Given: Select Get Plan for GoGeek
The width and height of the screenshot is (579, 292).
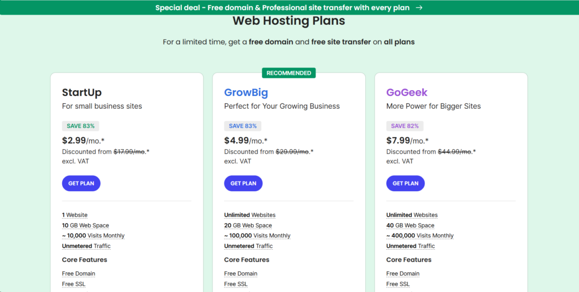Looking at the screenshot, I should click(x=405, y=183).
